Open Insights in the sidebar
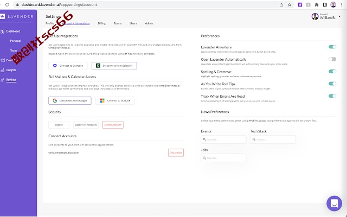This screenshot has height=217, width=347. point(11,70)
